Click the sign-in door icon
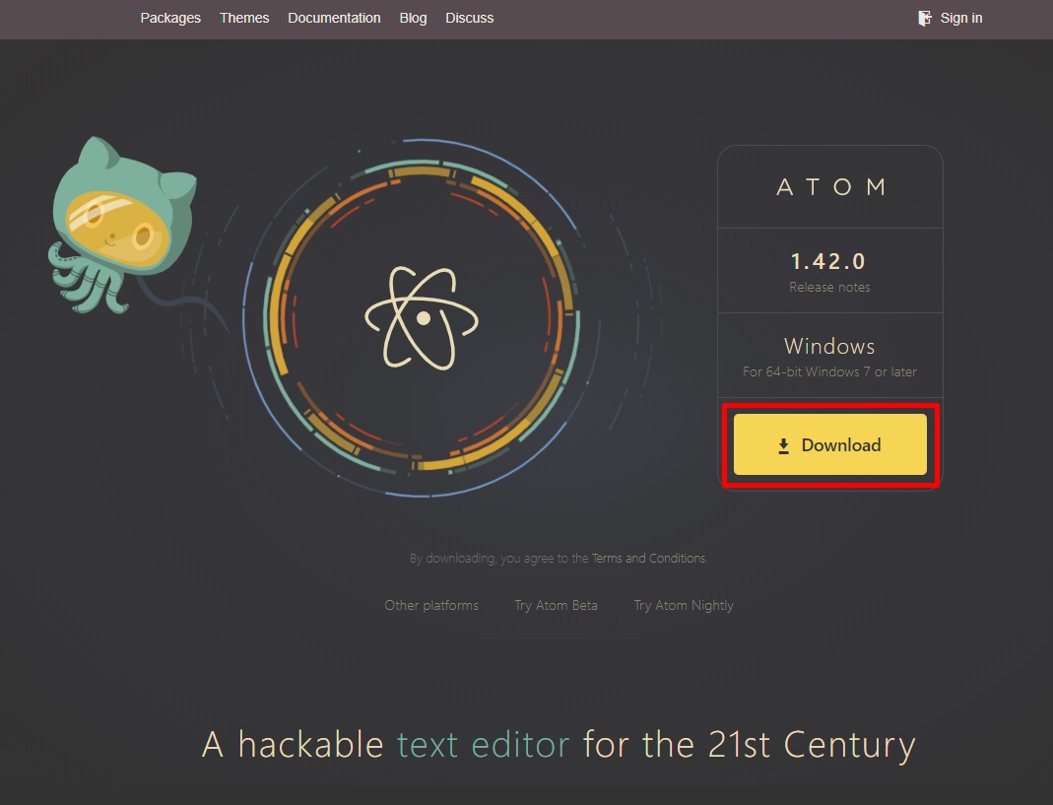 [925, 18]
